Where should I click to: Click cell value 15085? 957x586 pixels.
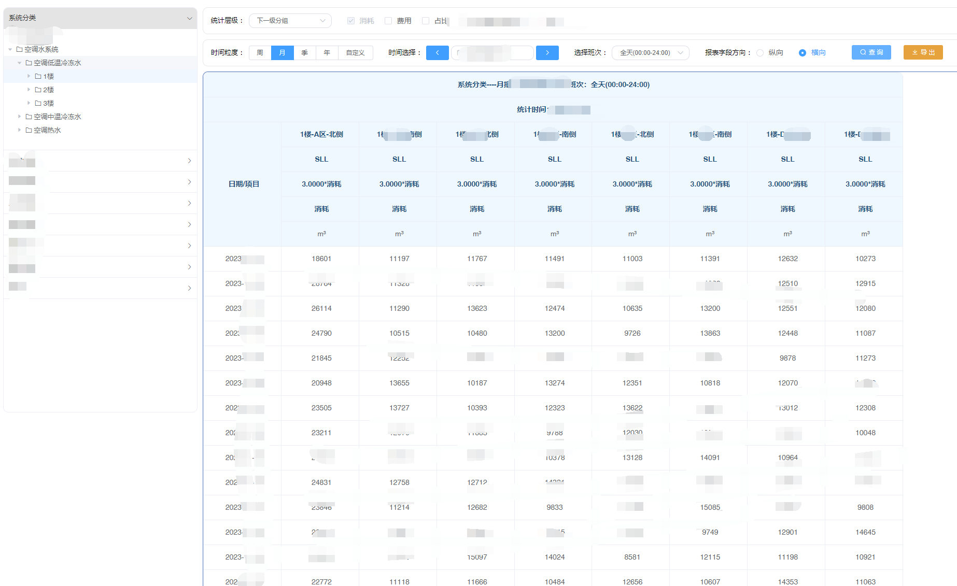(x=710, y=507)
